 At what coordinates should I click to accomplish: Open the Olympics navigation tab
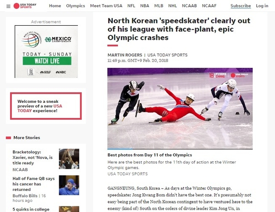tap(76, 6)
